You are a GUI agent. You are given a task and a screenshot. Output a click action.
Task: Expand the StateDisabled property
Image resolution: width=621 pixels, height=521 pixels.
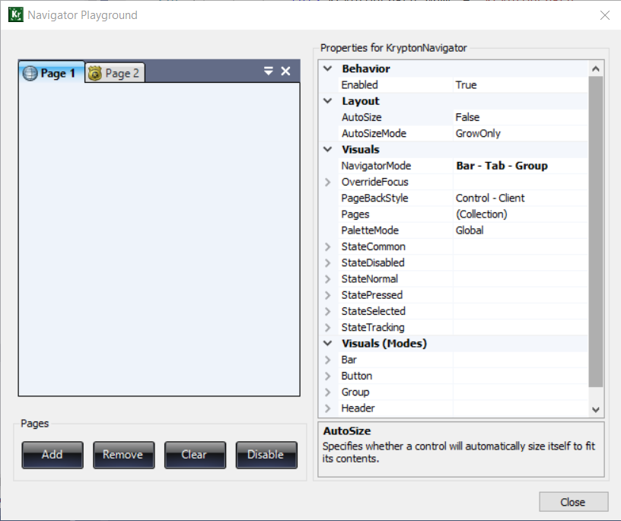[x=327, y=262]
